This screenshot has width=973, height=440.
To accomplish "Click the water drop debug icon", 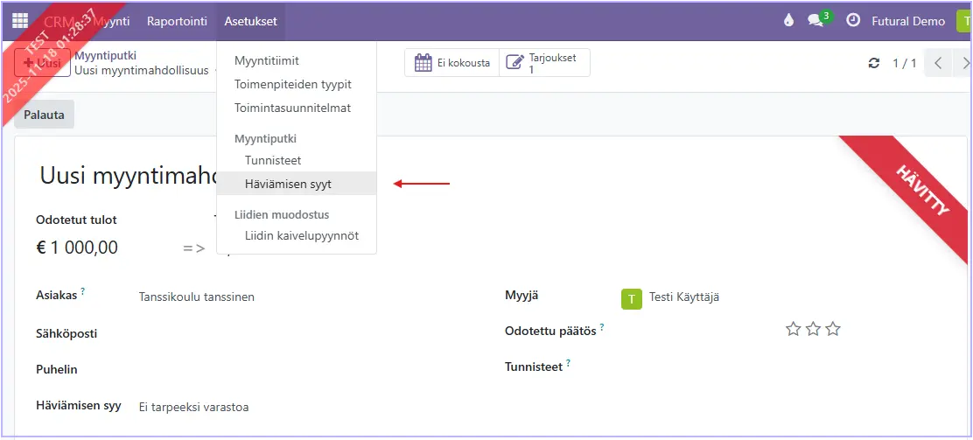I will [789, 21].
